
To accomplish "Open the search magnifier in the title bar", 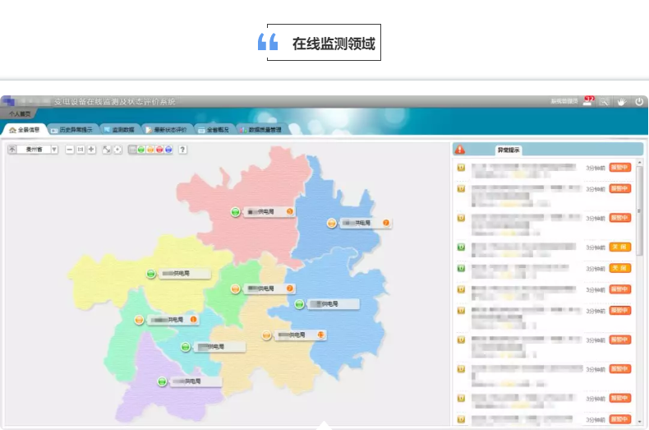I will 604,101.
